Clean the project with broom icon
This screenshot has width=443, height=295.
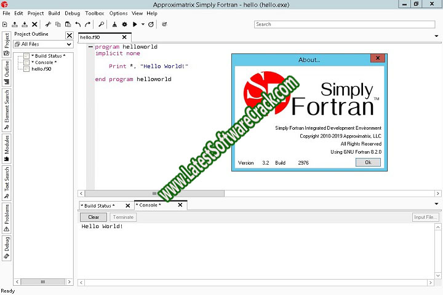pyautogui.click(x=114, y=24)
